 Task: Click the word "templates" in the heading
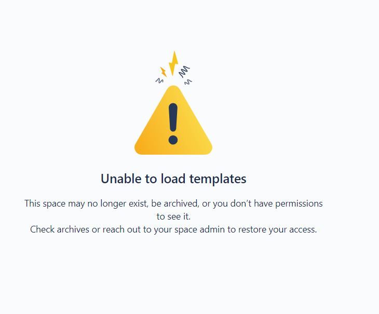218,180
